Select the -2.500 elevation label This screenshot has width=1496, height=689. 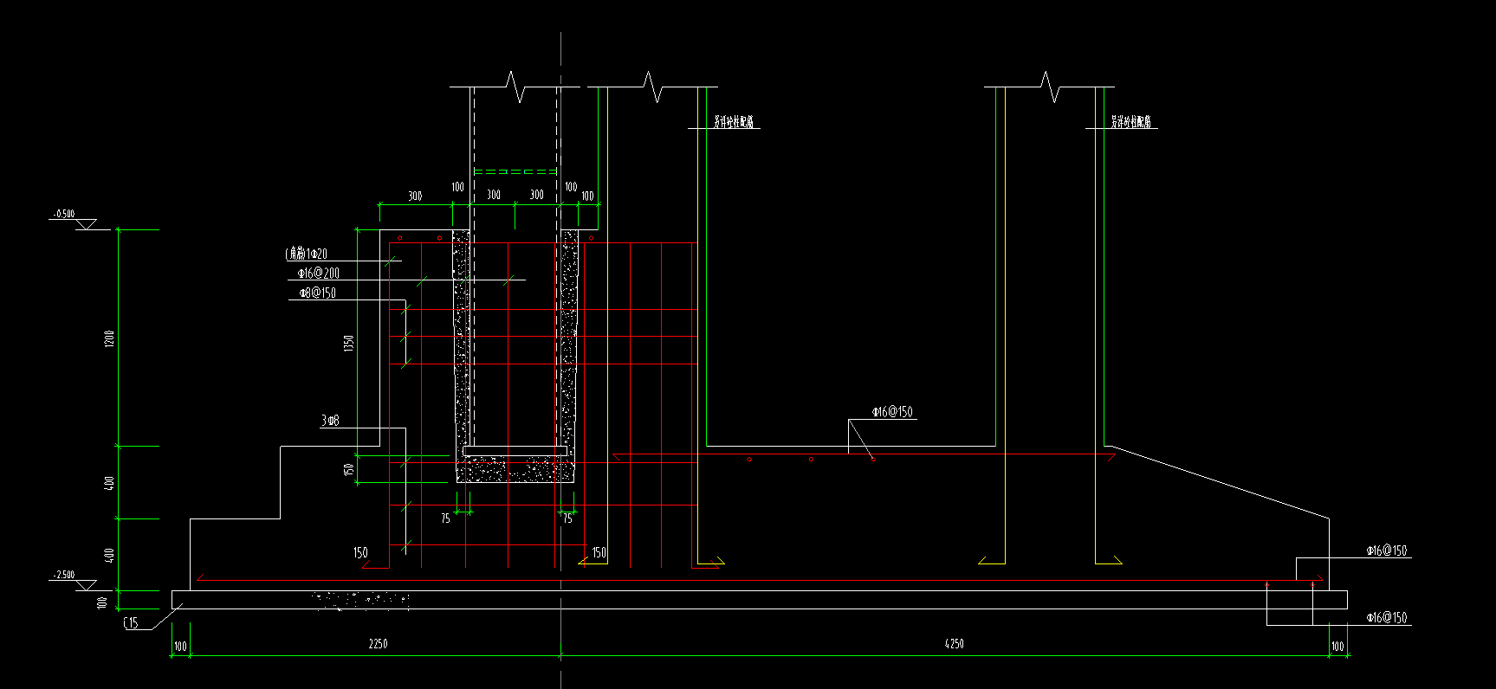64,575
